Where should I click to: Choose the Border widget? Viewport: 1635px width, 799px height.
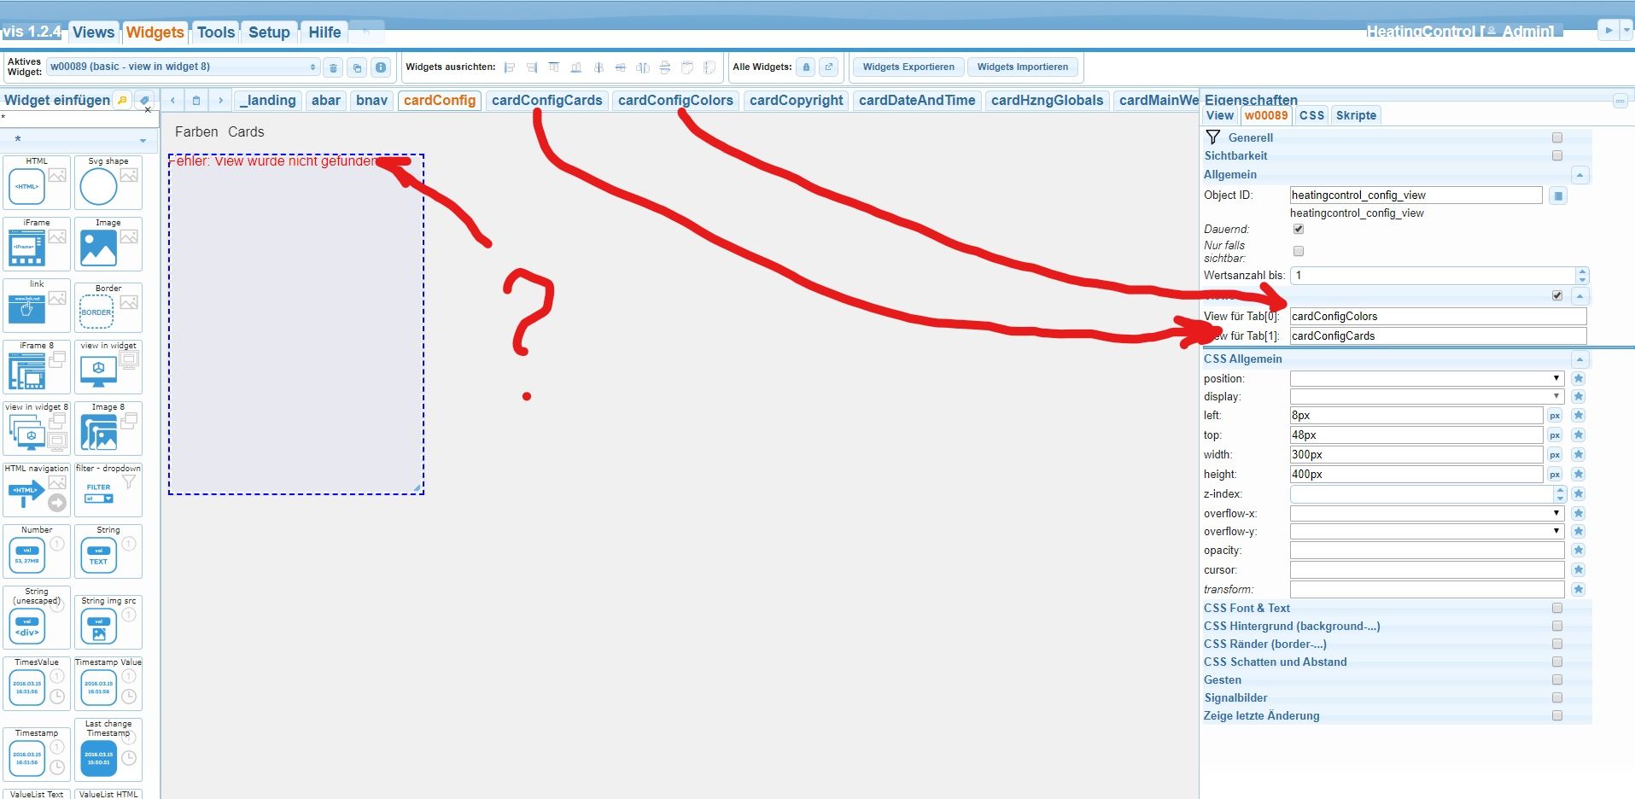[x=108, y=307]
